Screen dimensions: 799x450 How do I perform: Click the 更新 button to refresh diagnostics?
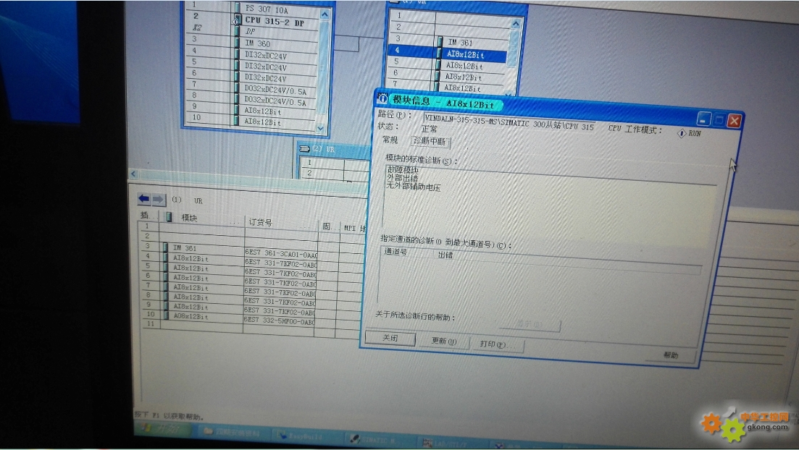point(444,341)
